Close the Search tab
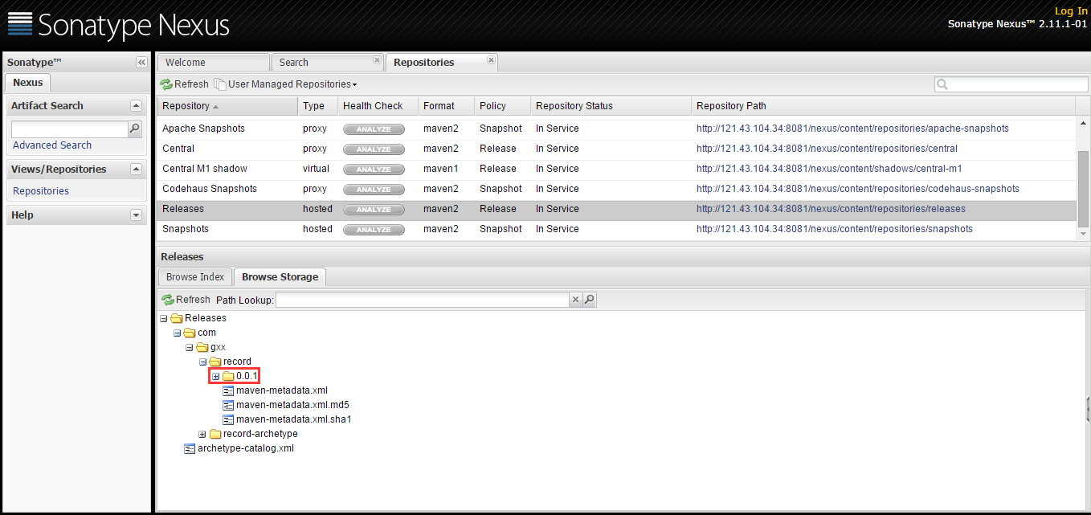Image resolution: width=1091 pixels, height=515 pixels. click(x=377, y=60)
